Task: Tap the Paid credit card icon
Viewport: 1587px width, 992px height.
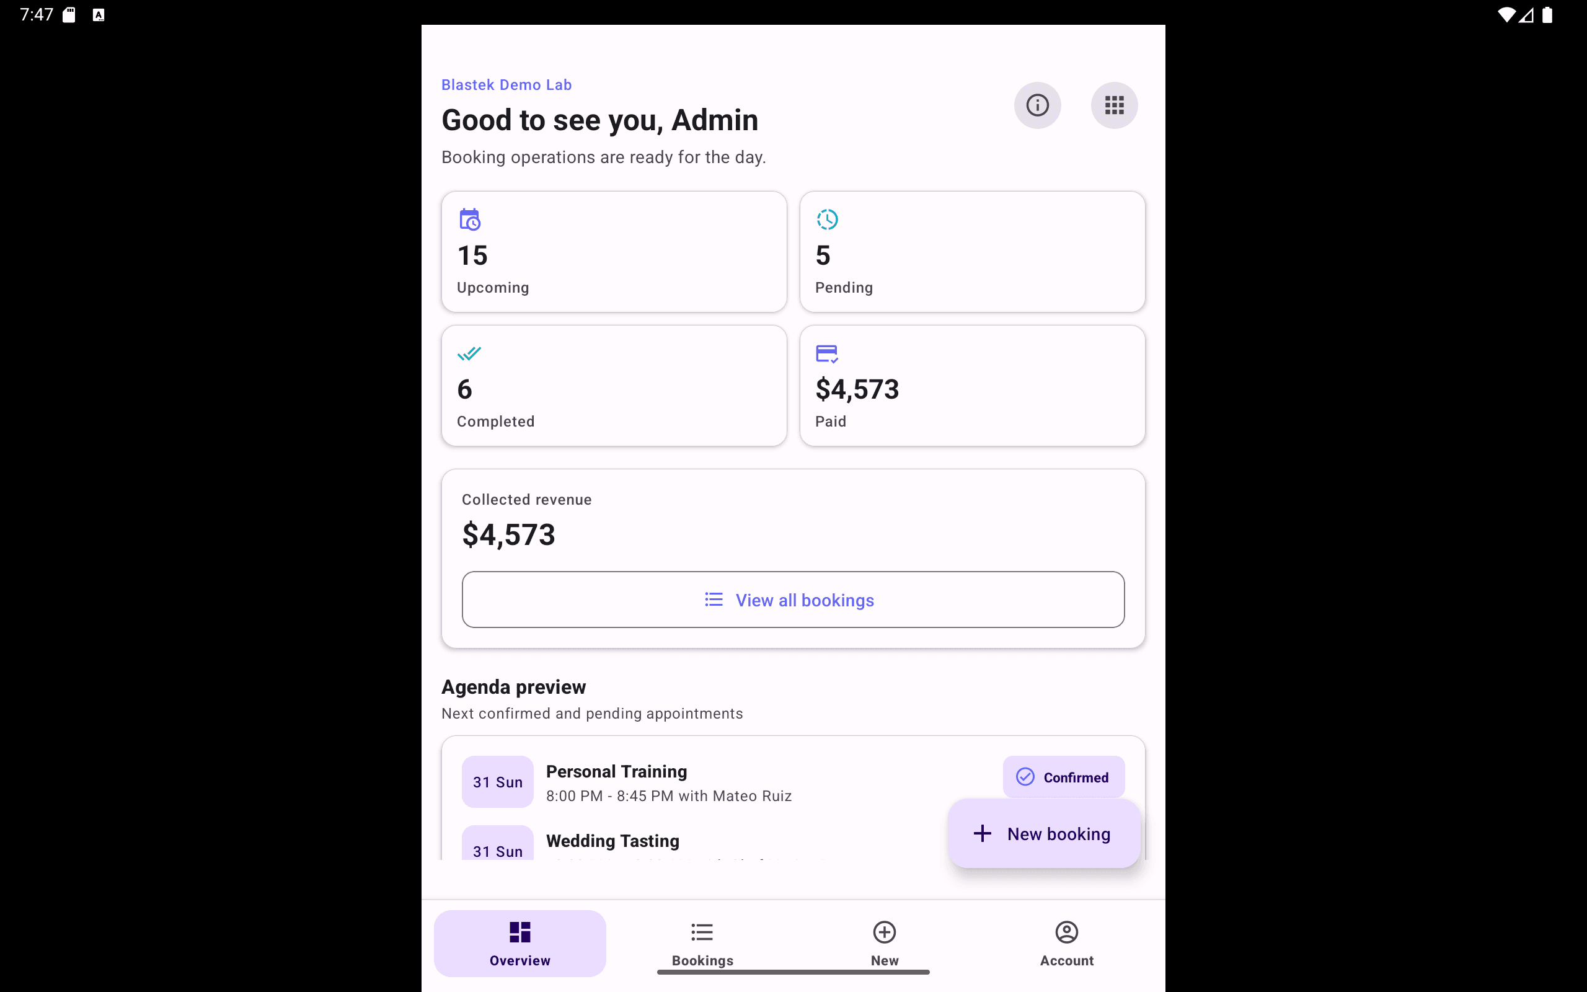Action: click(x=826, y=353)
